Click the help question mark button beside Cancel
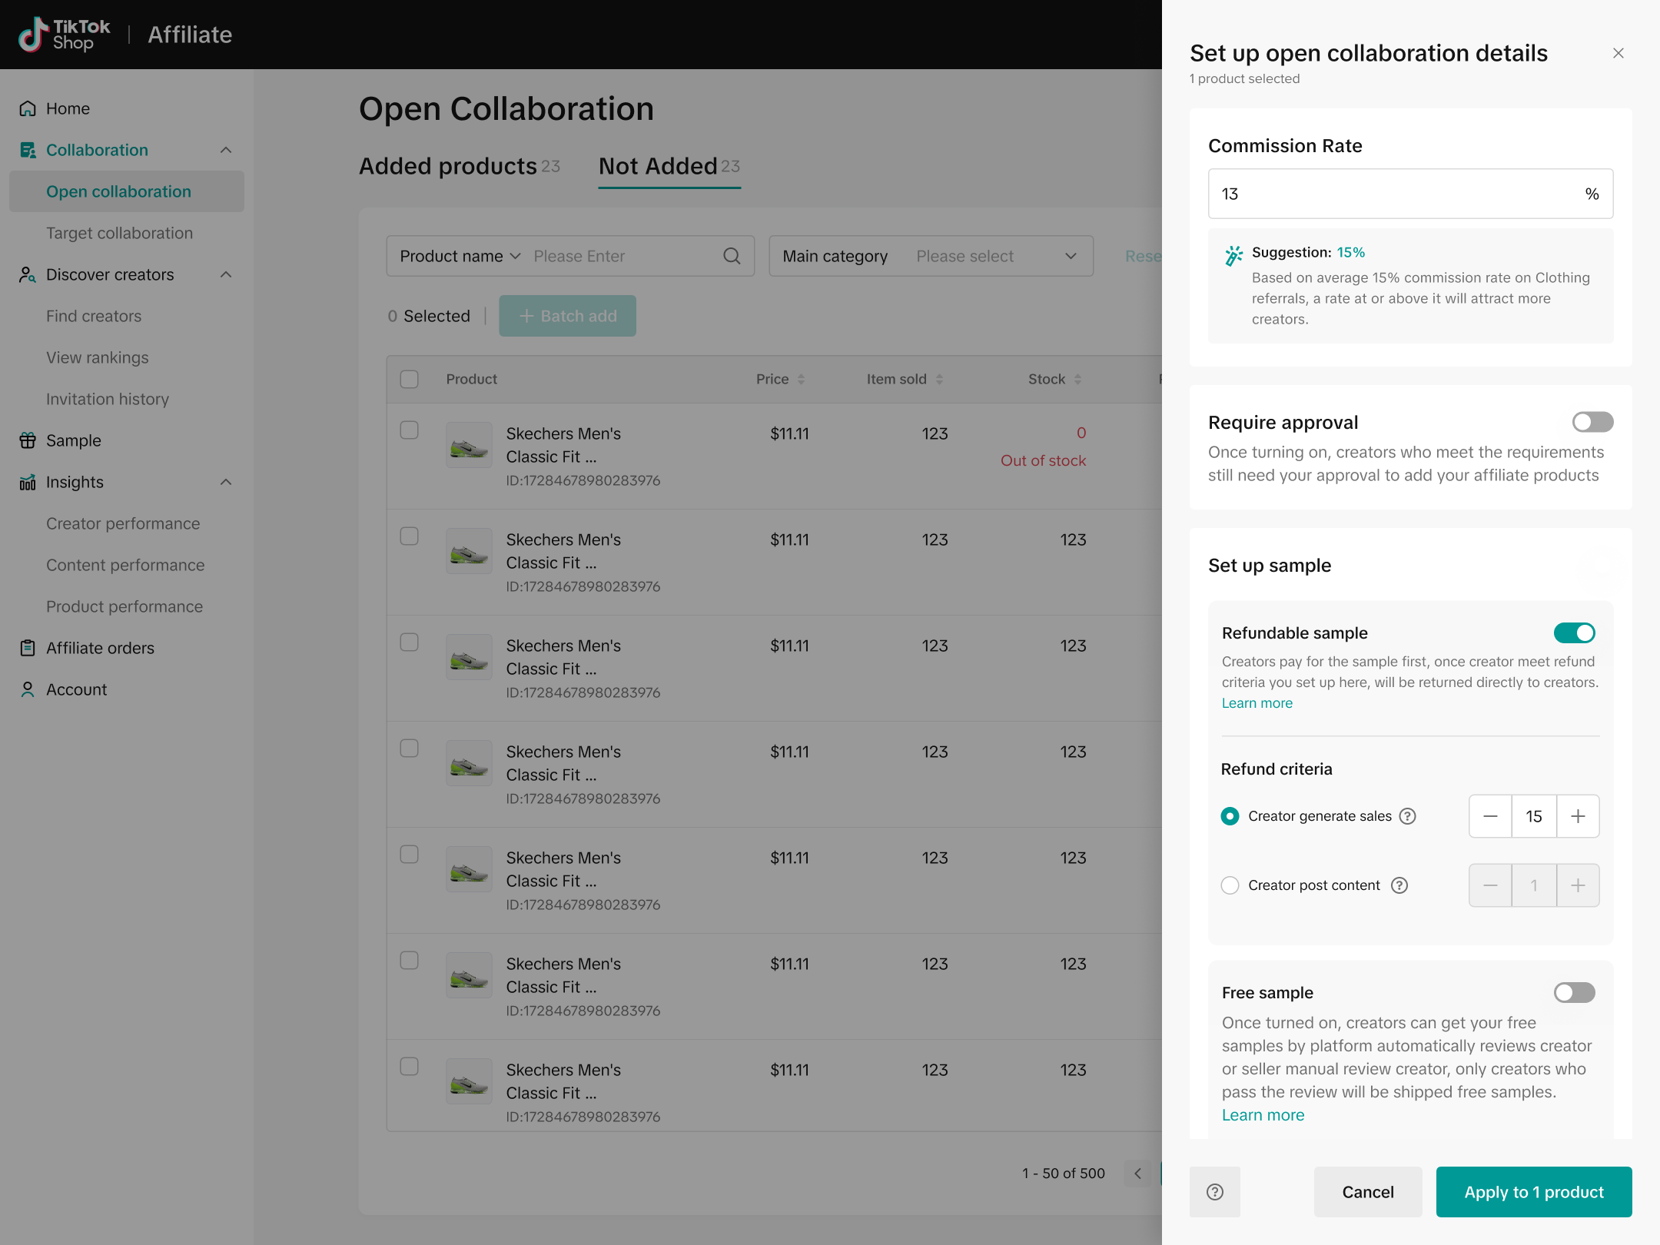 tap(1214, 1192)
